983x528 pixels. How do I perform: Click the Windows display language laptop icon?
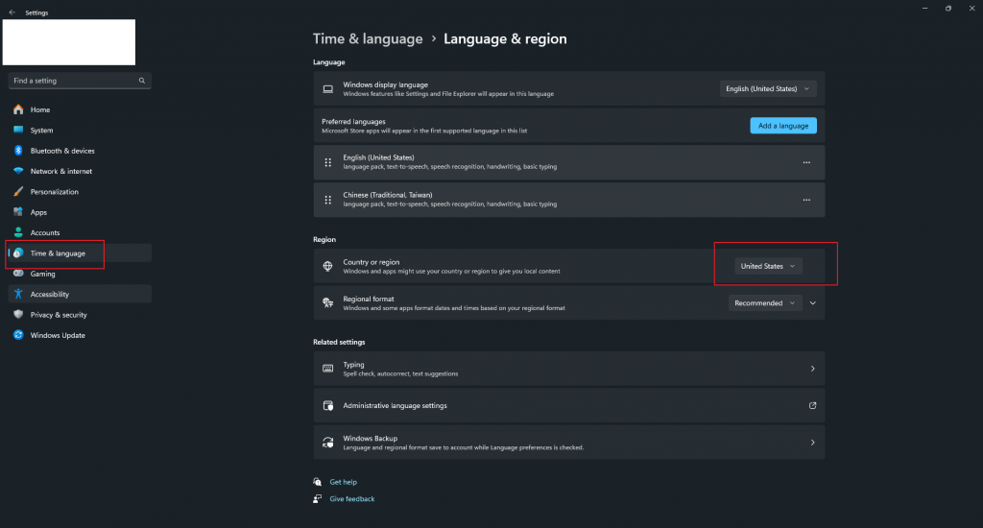pos(328,89)
